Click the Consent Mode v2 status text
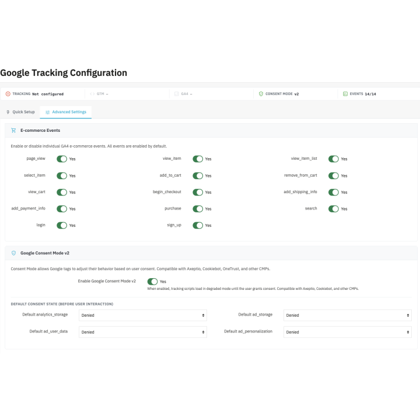420x420 pixels. pos(282,94)
